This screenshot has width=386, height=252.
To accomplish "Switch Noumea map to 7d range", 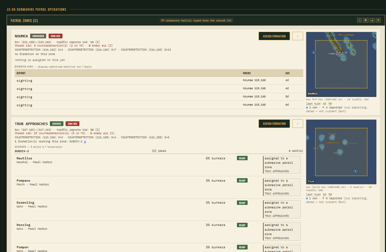I will pyautogui.click(x=330, y=104).
